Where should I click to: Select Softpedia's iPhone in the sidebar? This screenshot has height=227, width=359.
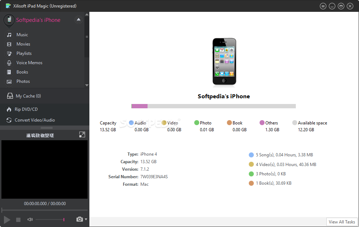click(38, 20)
